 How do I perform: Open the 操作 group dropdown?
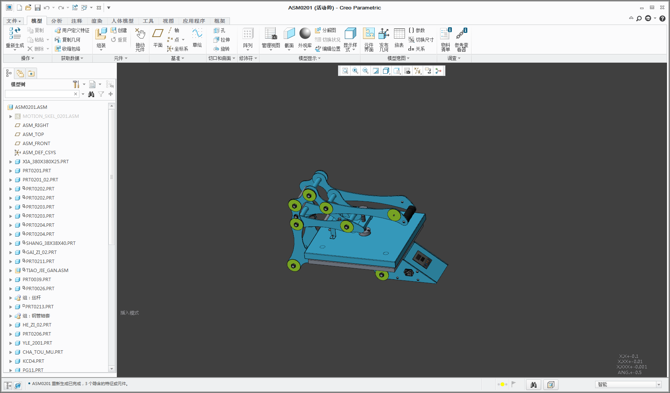[27, 58]
